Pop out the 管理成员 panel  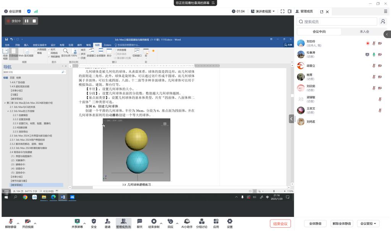tap(322, 11)
